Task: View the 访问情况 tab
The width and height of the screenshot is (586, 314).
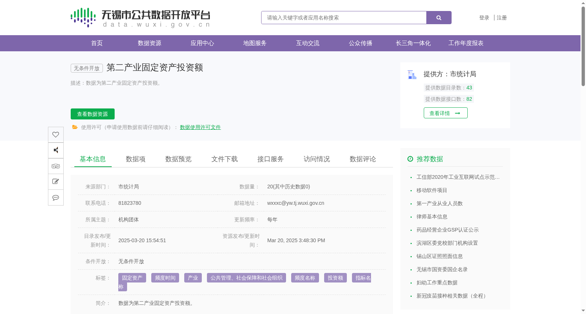Action: point(317,159)
